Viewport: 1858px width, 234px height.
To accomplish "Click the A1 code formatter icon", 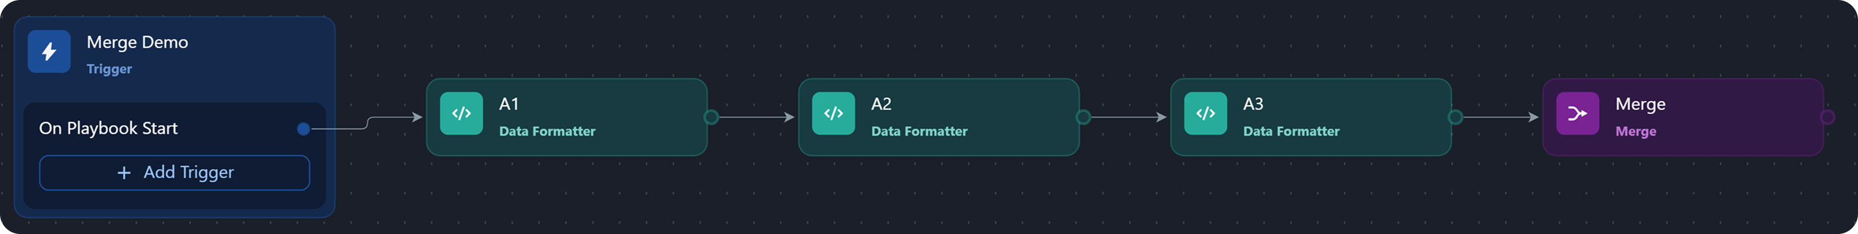I will 462,113.
